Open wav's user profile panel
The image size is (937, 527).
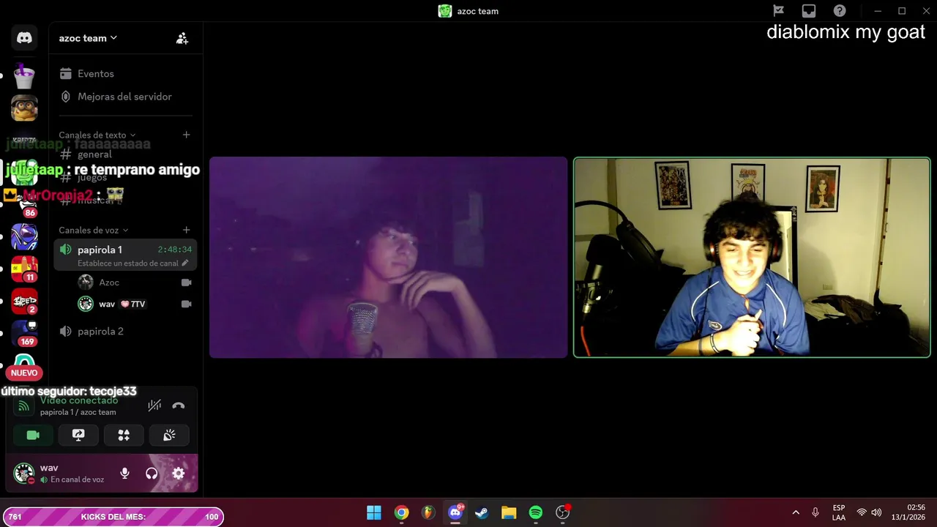pyautogui.click(x=59, y=474)
